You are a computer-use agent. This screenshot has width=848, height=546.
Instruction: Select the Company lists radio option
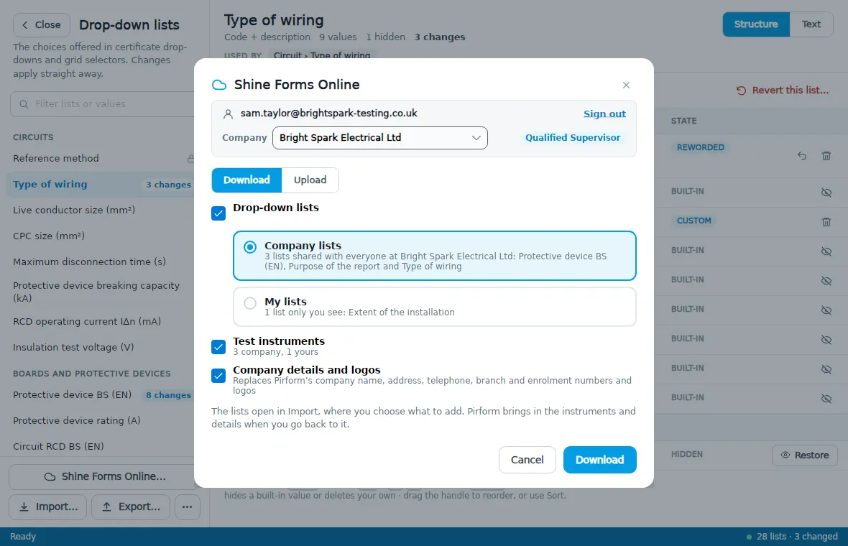point(250,247)
